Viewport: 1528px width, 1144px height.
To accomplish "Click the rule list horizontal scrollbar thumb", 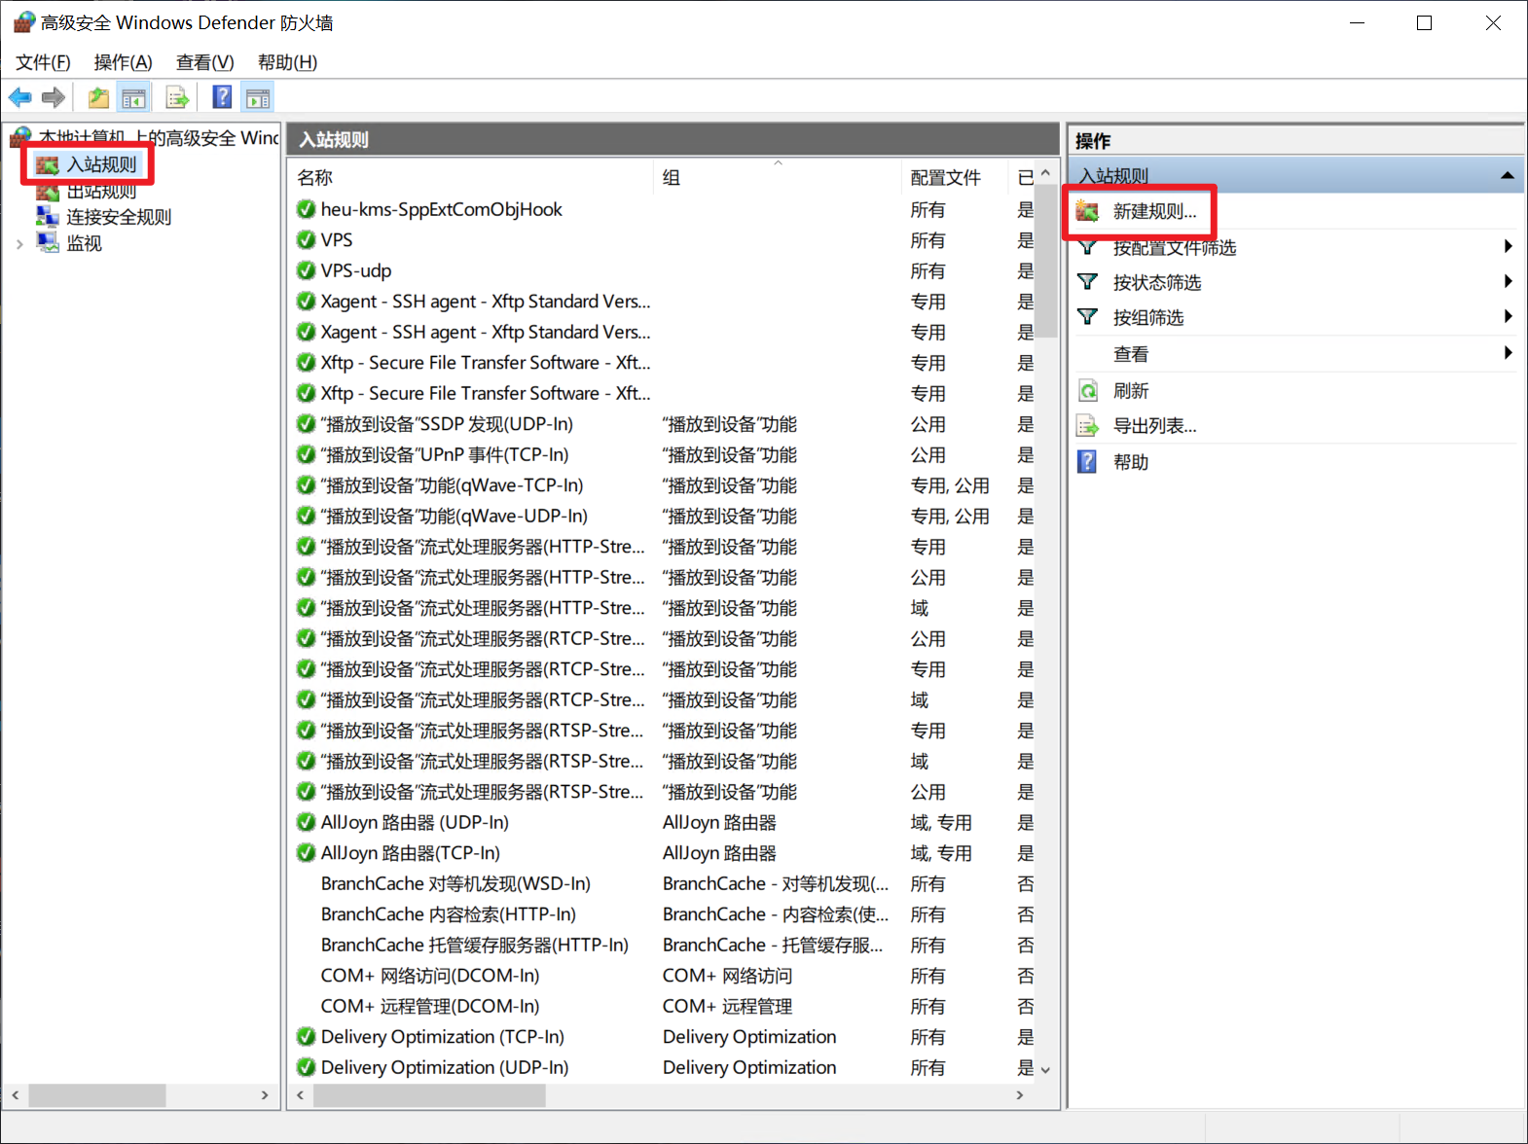I will click(429, 1095).
